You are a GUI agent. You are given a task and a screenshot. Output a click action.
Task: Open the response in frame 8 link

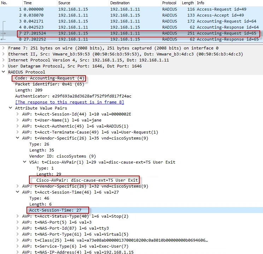tap(69, 102)
